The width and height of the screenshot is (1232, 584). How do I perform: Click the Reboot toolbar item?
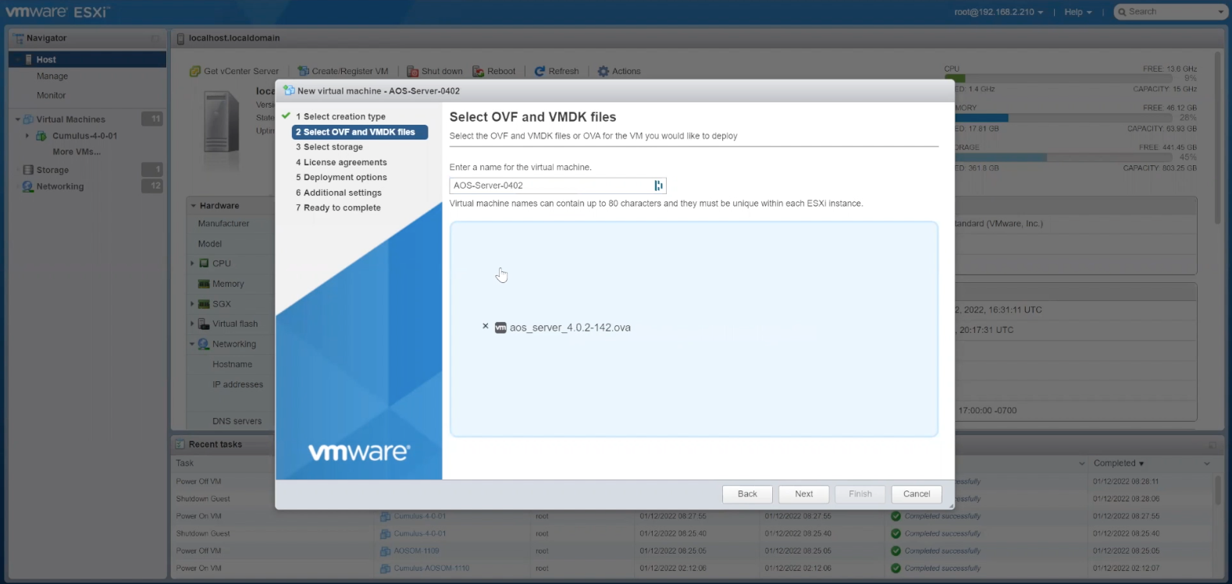(x=494, y=71)
